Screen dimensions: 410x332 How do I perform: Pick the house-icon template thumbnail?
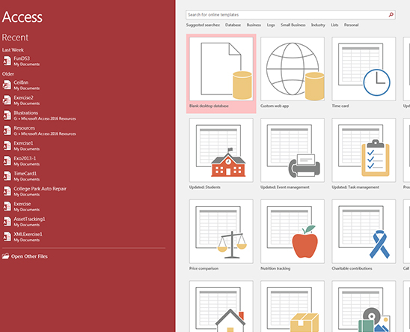(221, 307)
